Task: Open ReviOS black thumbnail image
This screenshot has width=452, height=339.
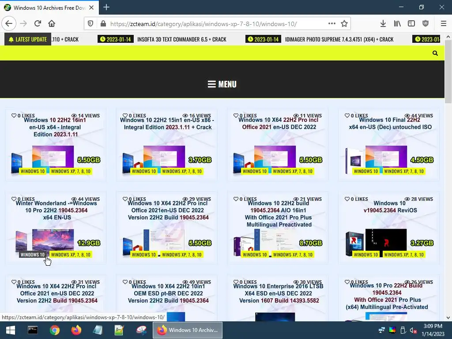Action: (386, 240)
